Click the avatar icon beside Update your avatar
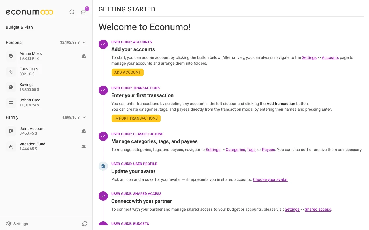The image size is (369, 230). click(103, 166)
